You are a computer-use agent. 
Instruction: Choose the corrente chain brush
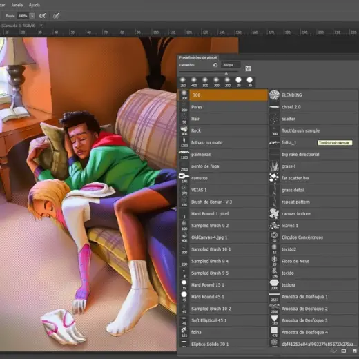(223, 178)
